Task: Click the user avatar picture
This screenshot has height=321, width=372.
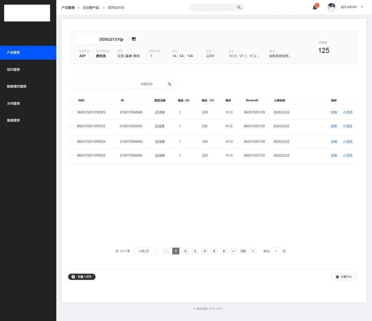Action: [332, 7]
